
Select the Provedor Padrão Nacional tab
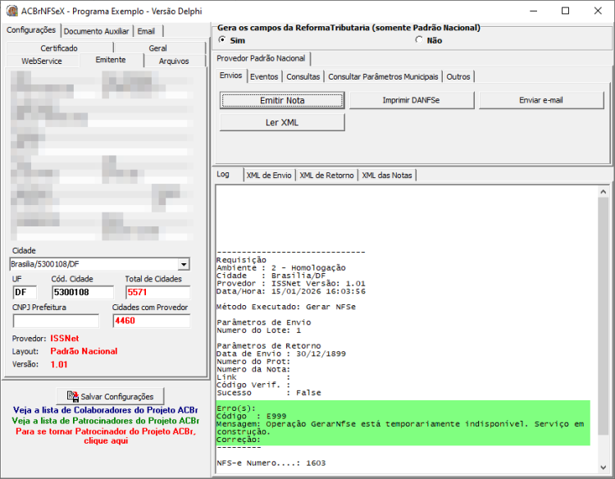click(262, 58)
